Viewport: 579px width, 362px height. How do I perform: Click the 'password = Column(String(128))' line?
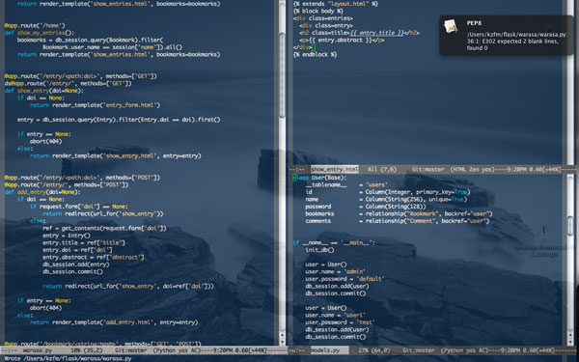[x=366, y=207]
